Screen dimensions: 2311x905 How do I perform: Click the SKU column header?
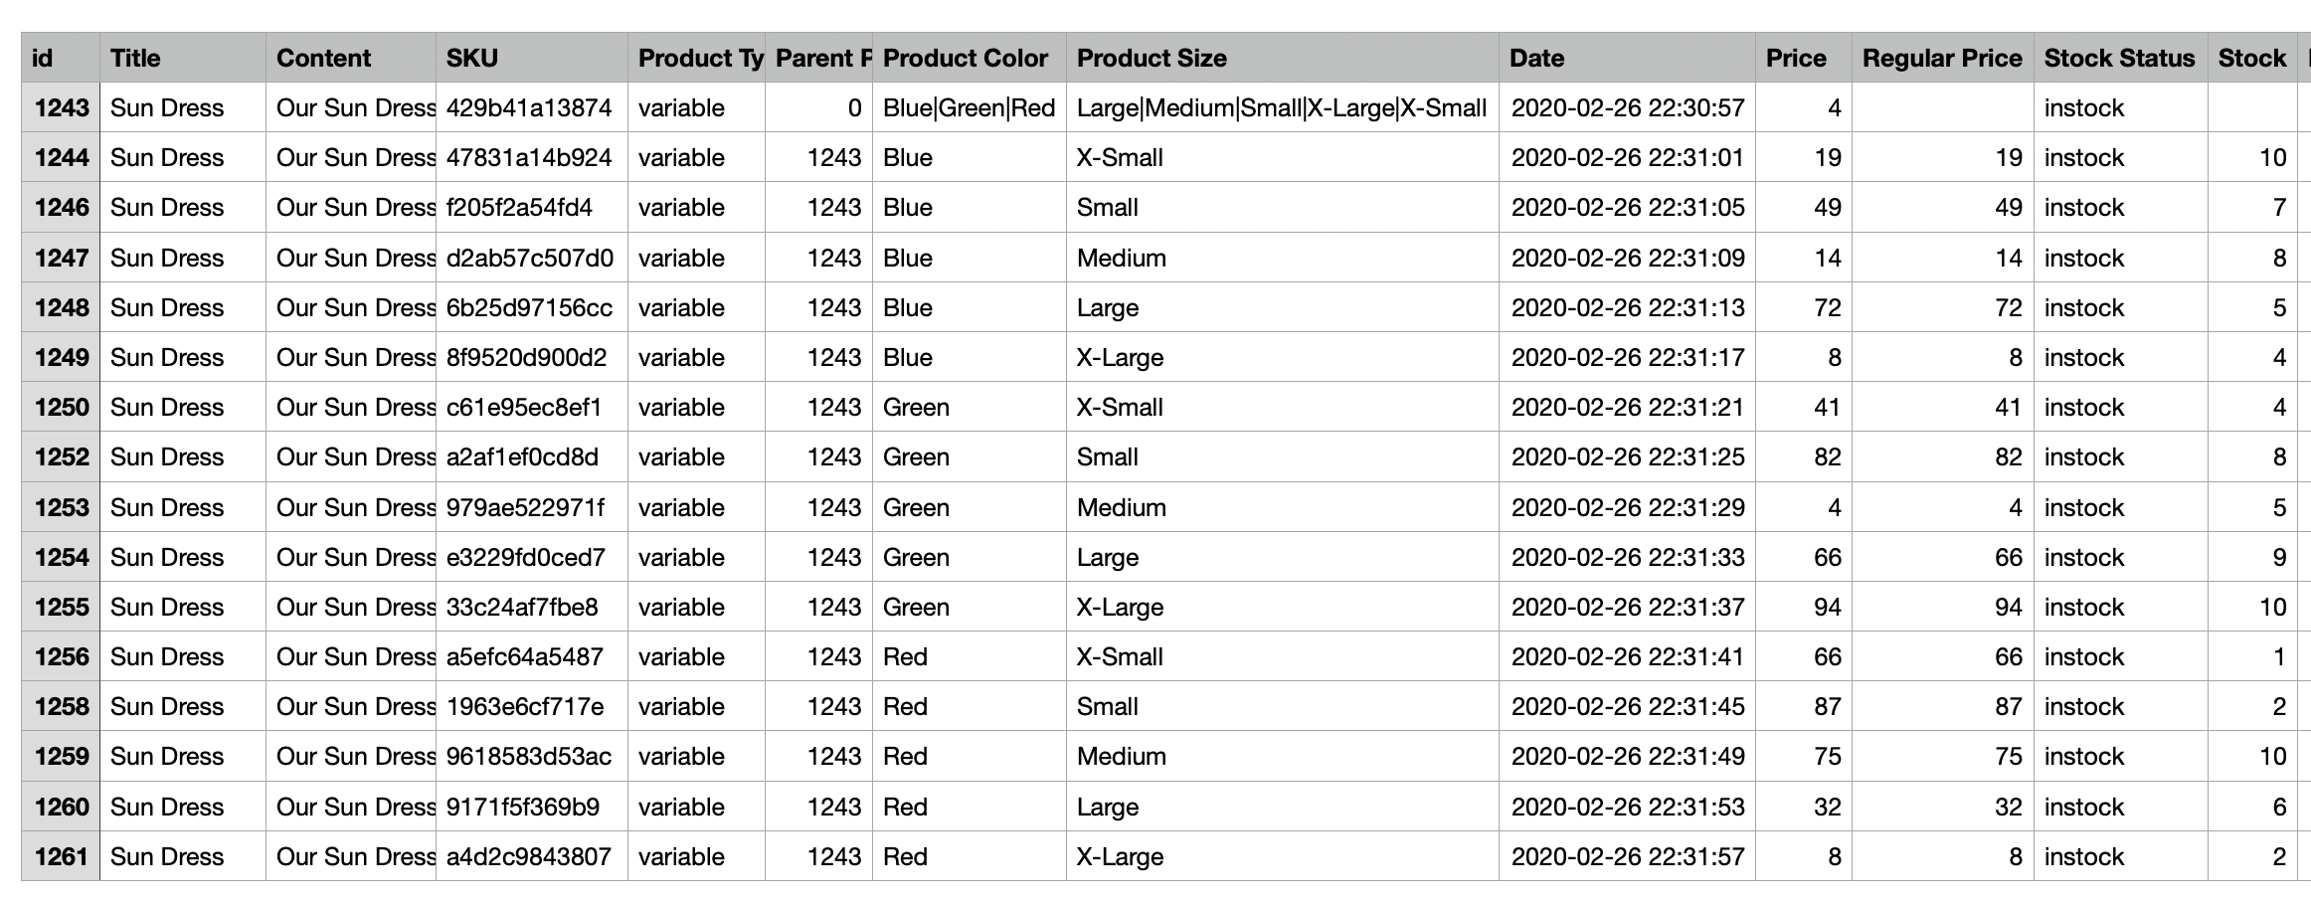[531, 58]
